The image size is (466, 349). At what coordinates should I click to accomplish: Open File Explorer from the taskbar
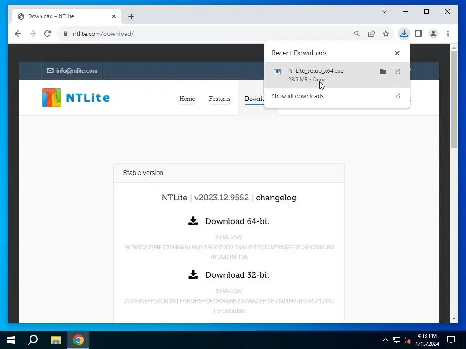coord(56,340)
